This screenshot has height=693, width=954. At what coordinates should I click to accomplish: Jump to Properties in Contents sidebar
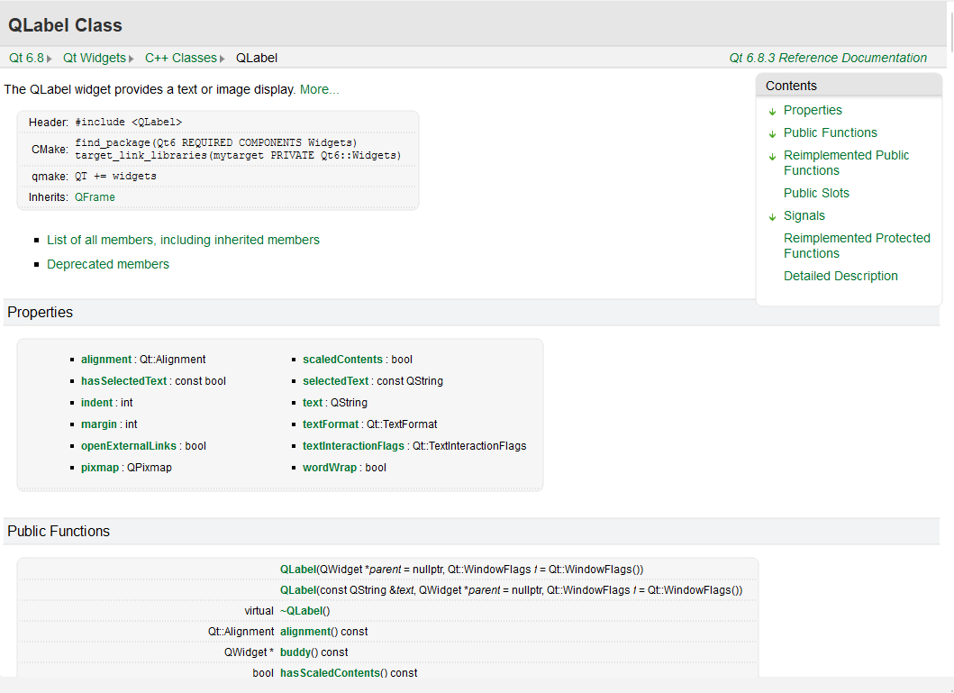[813, 110]
